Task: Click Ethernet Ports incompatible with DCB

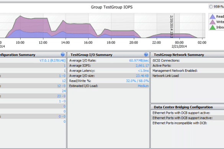Action: click(x=180, y=123)
